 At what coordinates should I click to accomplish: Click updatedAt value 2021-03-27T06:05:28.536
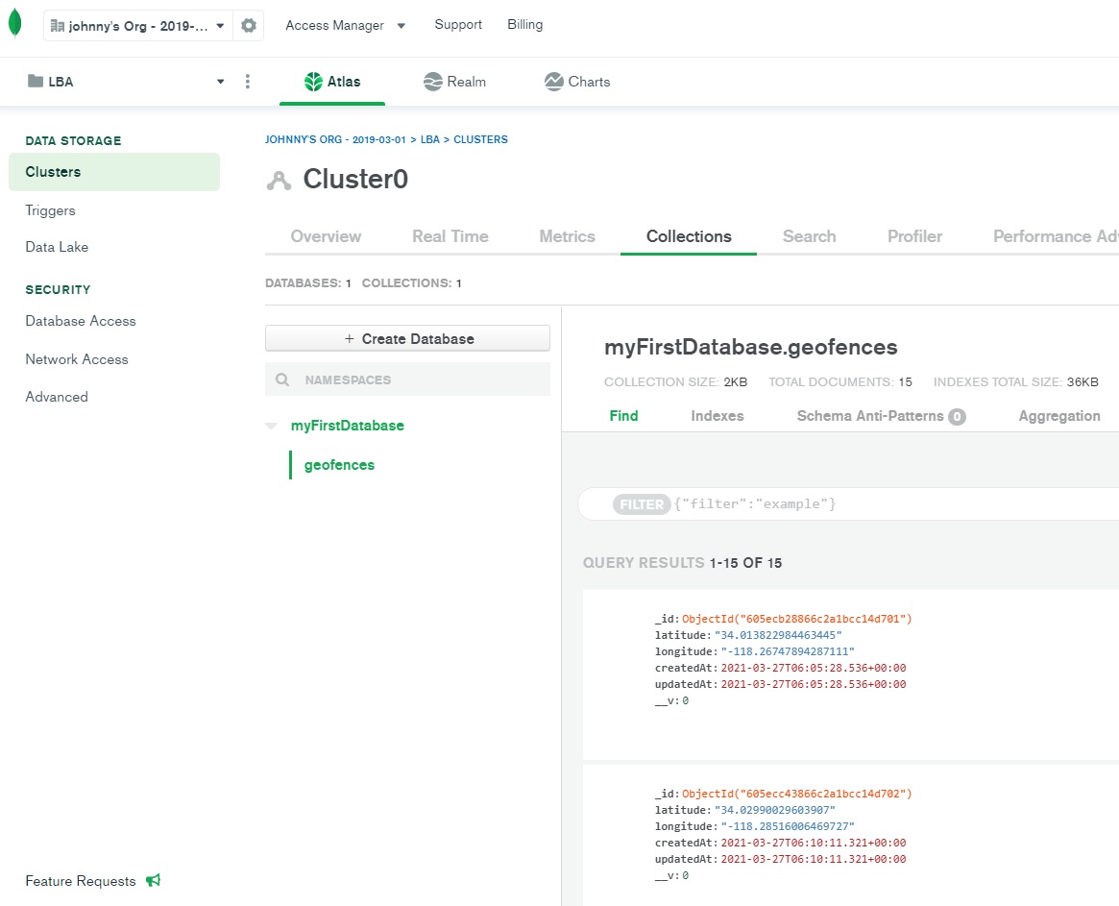click(814, 685)
